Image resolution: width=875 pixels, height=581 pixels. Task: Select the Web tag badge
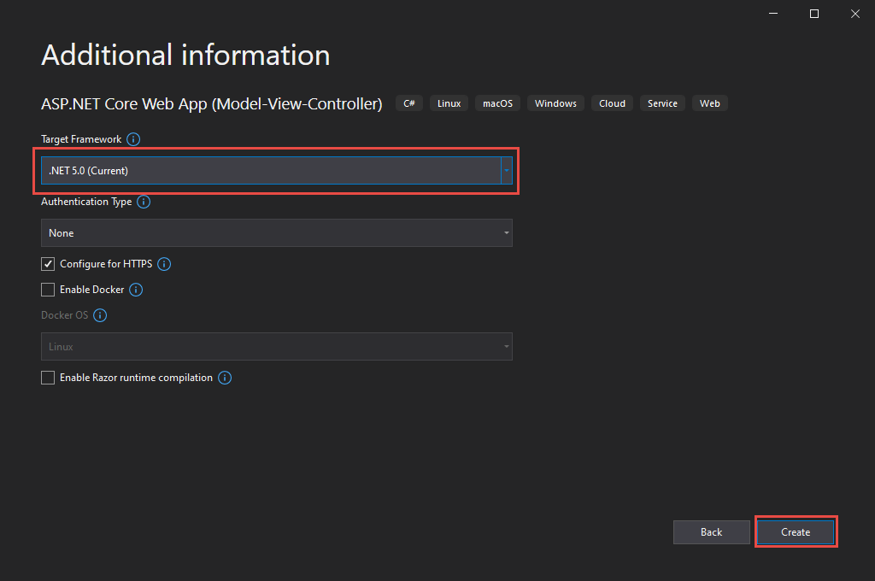point(709,103)
